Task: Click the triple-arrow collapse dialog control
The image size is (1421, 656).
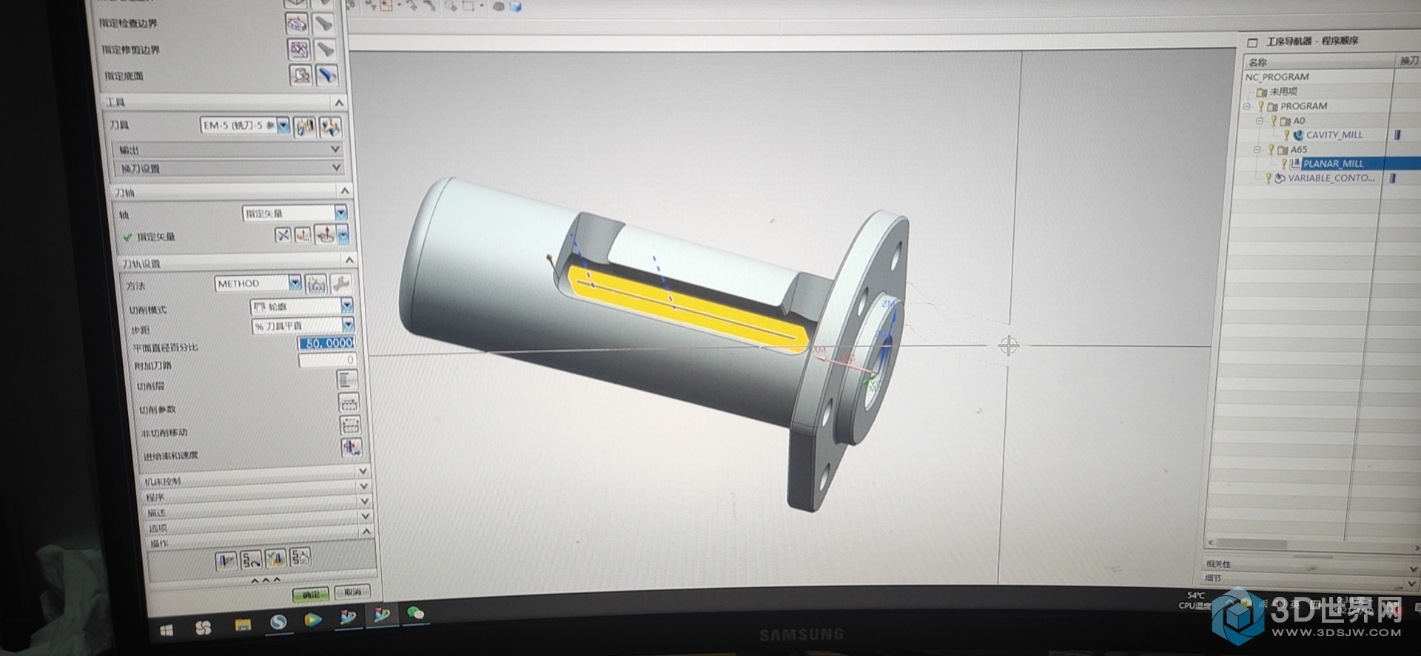Action: (266, 581)
